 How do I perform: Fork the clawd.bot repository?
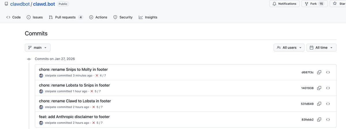[311, 4]
